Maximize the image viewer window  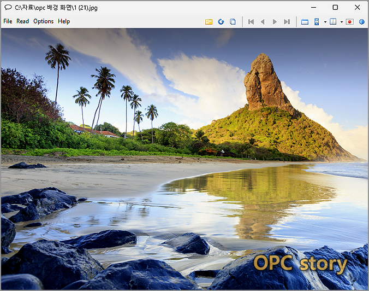pos(335,7)
